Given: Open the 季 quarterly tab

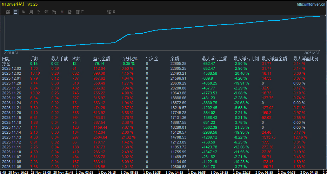Looking at the screenshot, I should 39,12.
